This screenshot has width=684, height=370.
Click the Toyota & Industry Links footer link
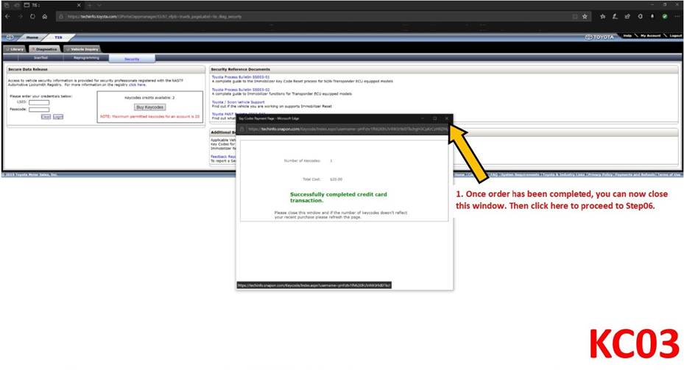tap(563, 175)
